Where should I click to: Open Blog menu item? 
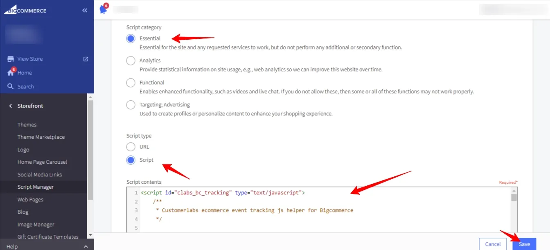tap(23, 212)
